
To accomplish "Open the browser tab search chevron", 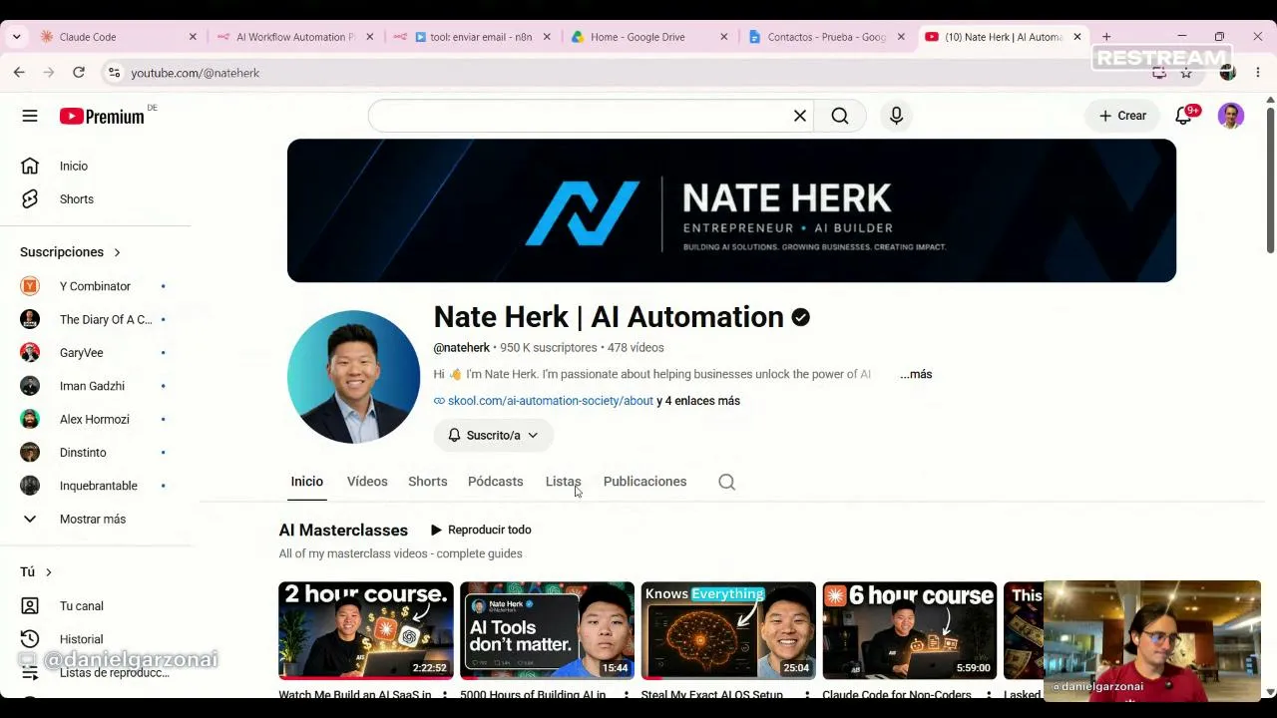I will (x=16, y=37).
